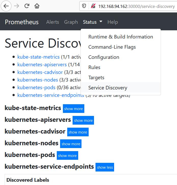Expand kube-state-metrics with show more
This screenshot has height=185, width=177.
coord(73,109)
